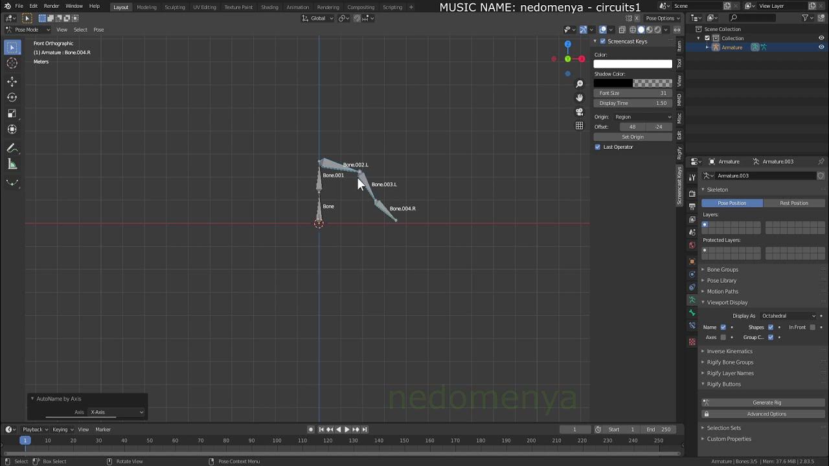This screenshot has height=466, width=829.
Task: Open Object properties orange square tab
Action: (692, 261)
